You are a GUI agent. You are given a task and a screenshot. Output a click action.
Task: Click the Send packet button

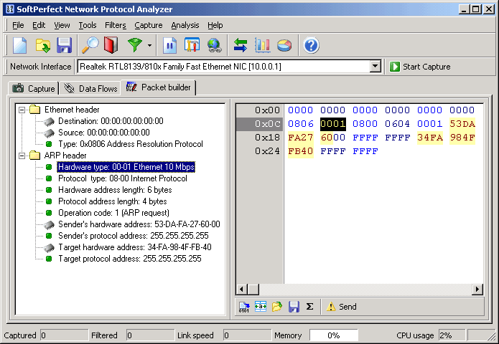click(341, 307)
